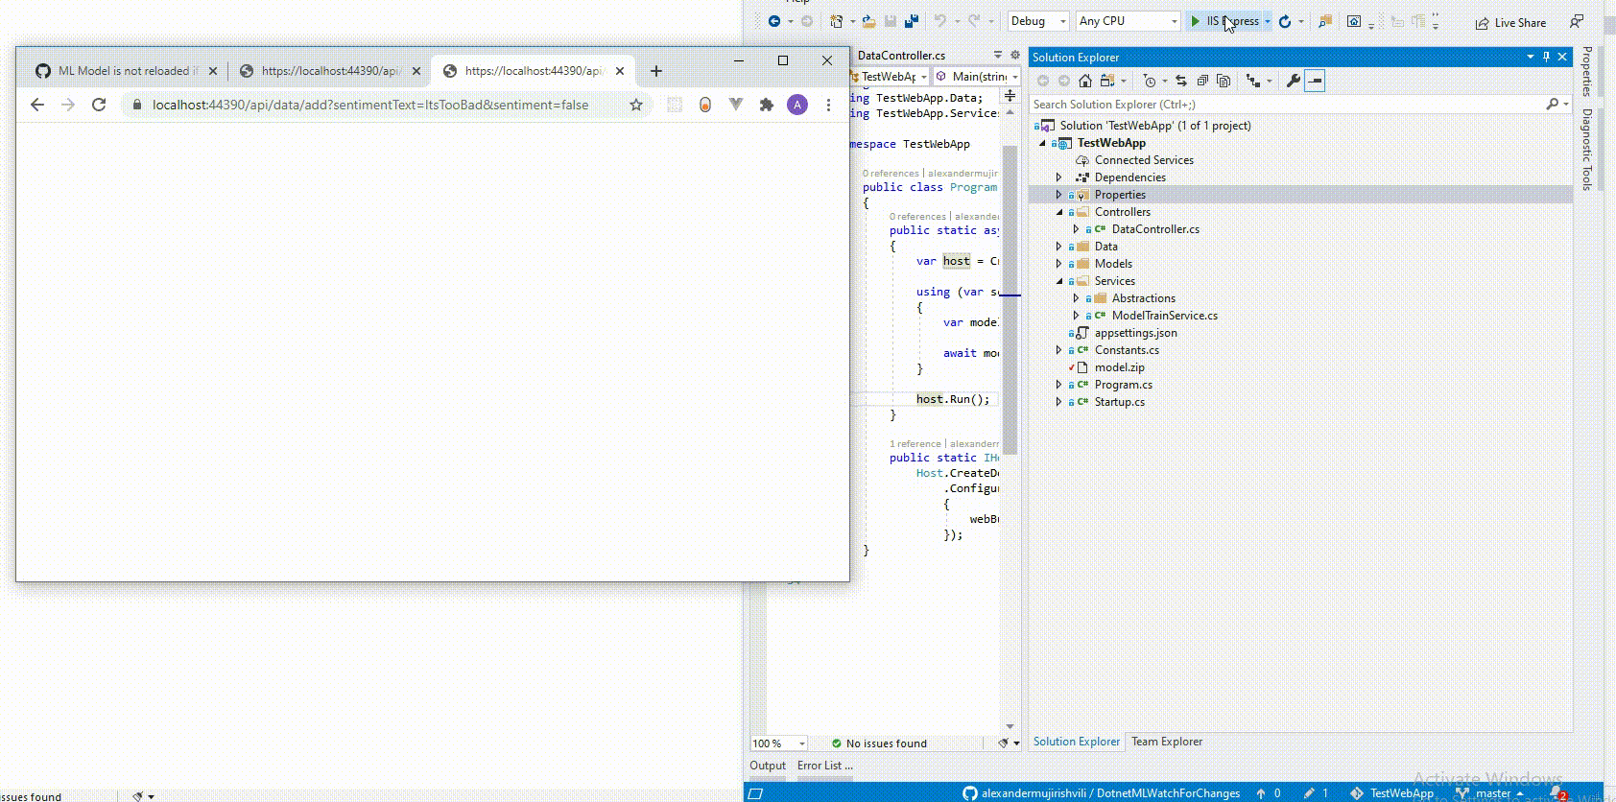Expand the Models folder

point(1059,264)
